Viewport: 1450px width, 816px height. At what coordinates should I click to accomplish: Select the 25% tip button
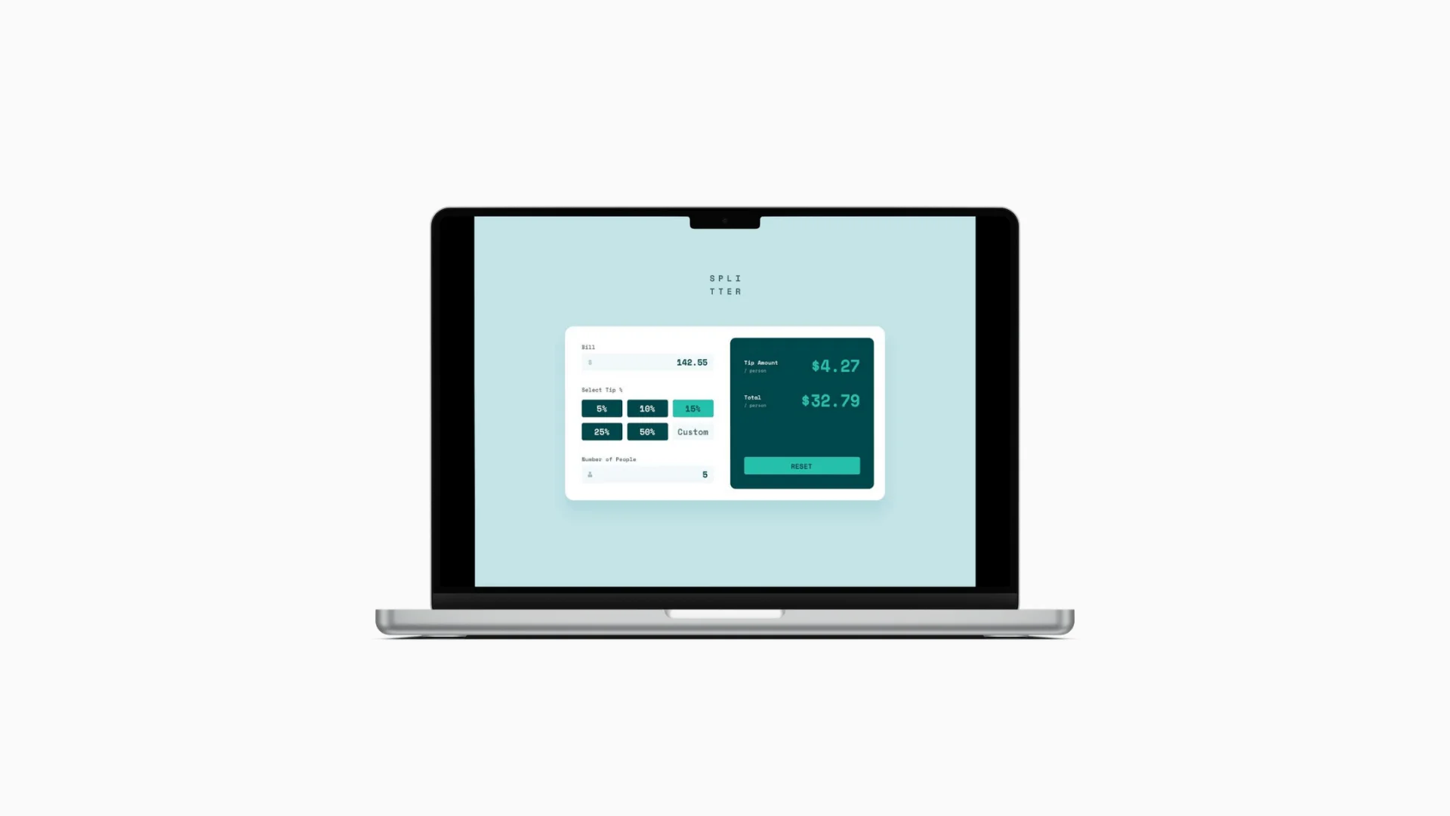pyautogui.click(x=601, y=431)
